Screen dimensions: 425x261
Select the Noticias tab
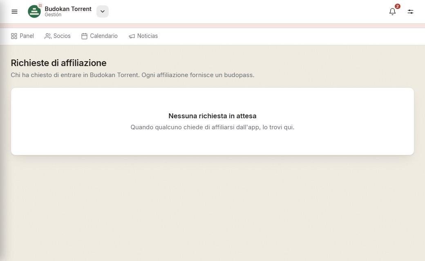pos(143,36)
